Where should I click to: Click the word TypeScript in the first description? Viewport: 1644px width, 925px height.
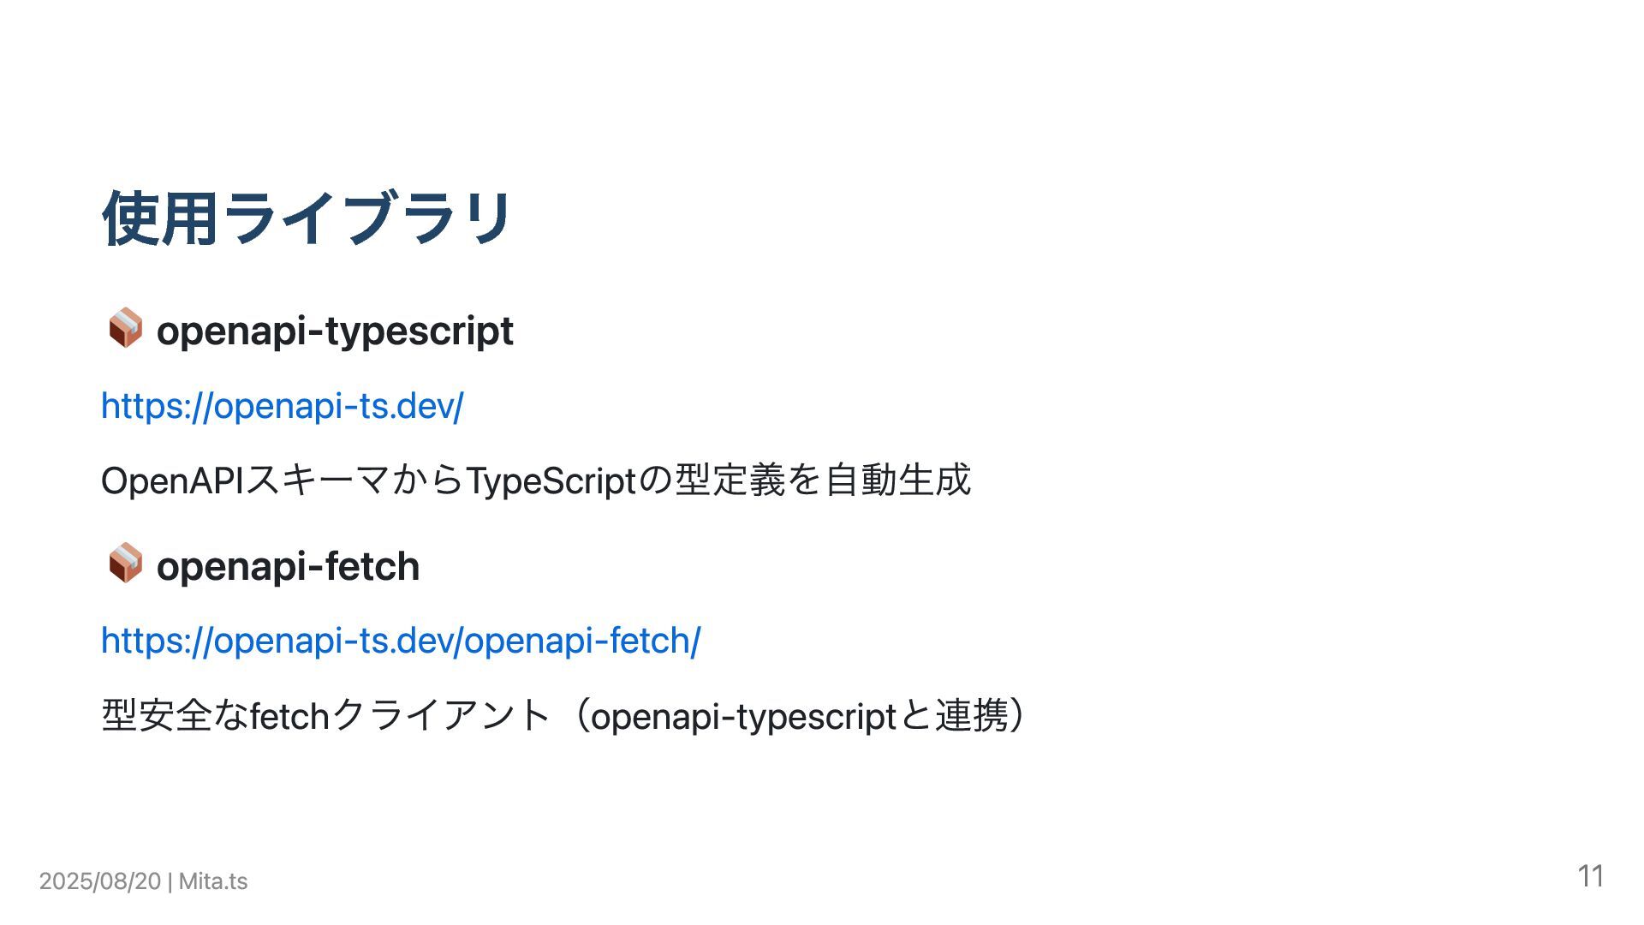coord(551,480)
